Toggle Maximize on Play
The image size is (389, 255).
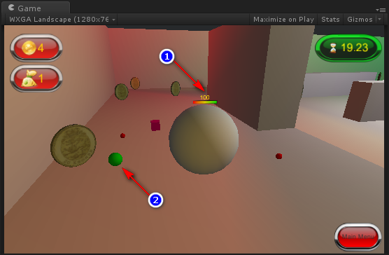pyautogui.click(x=283, y=20)
